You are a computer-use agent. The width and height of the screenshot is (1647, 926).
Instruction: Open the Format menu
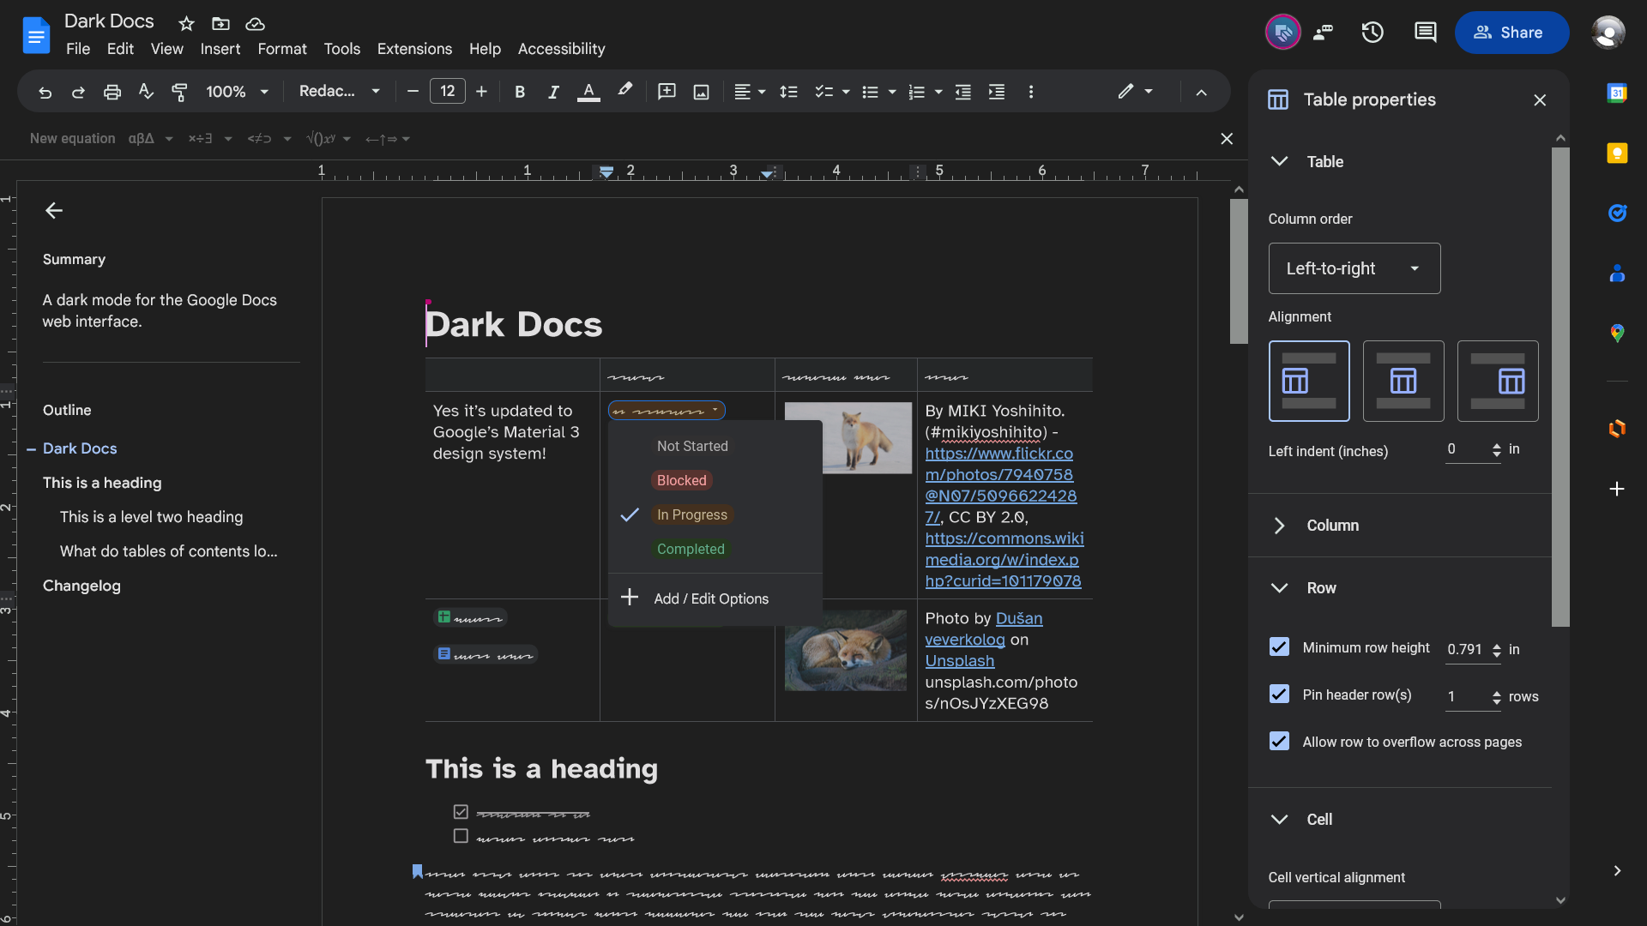[281, 49]
